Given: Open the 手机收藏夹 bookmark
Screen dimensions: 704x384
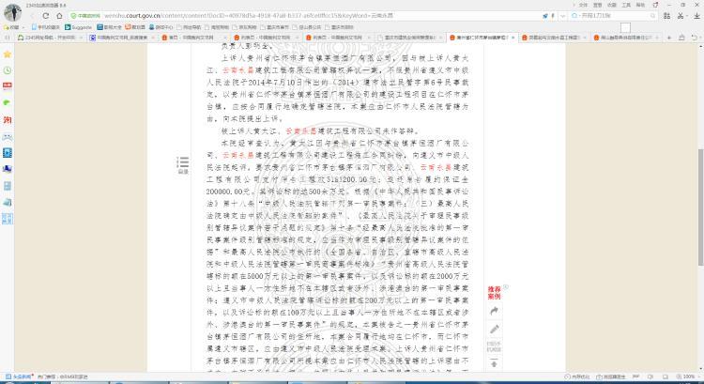Looking at the screenshot, I should [45, 27].
